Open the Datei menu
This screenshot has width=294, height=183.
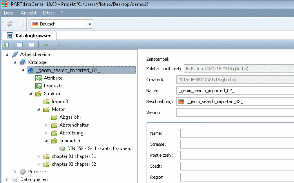(9, 13)
